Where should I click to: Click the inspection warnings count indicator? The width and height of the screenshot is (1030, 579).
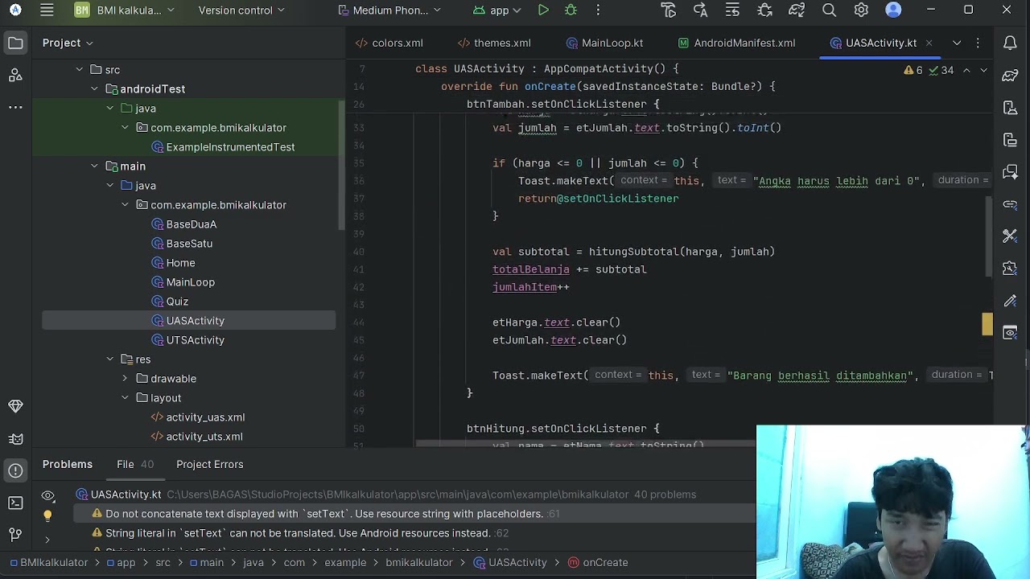point(929,70)
